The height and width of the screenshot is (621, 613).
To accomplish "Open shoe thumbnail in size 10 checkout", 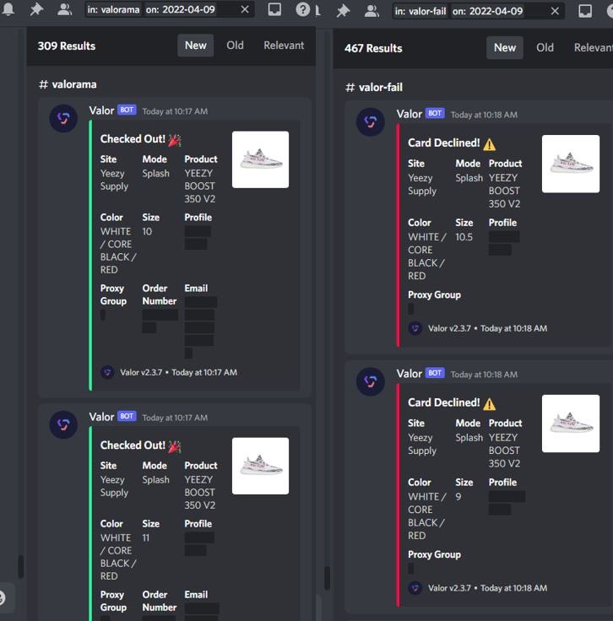I will 260,159.
